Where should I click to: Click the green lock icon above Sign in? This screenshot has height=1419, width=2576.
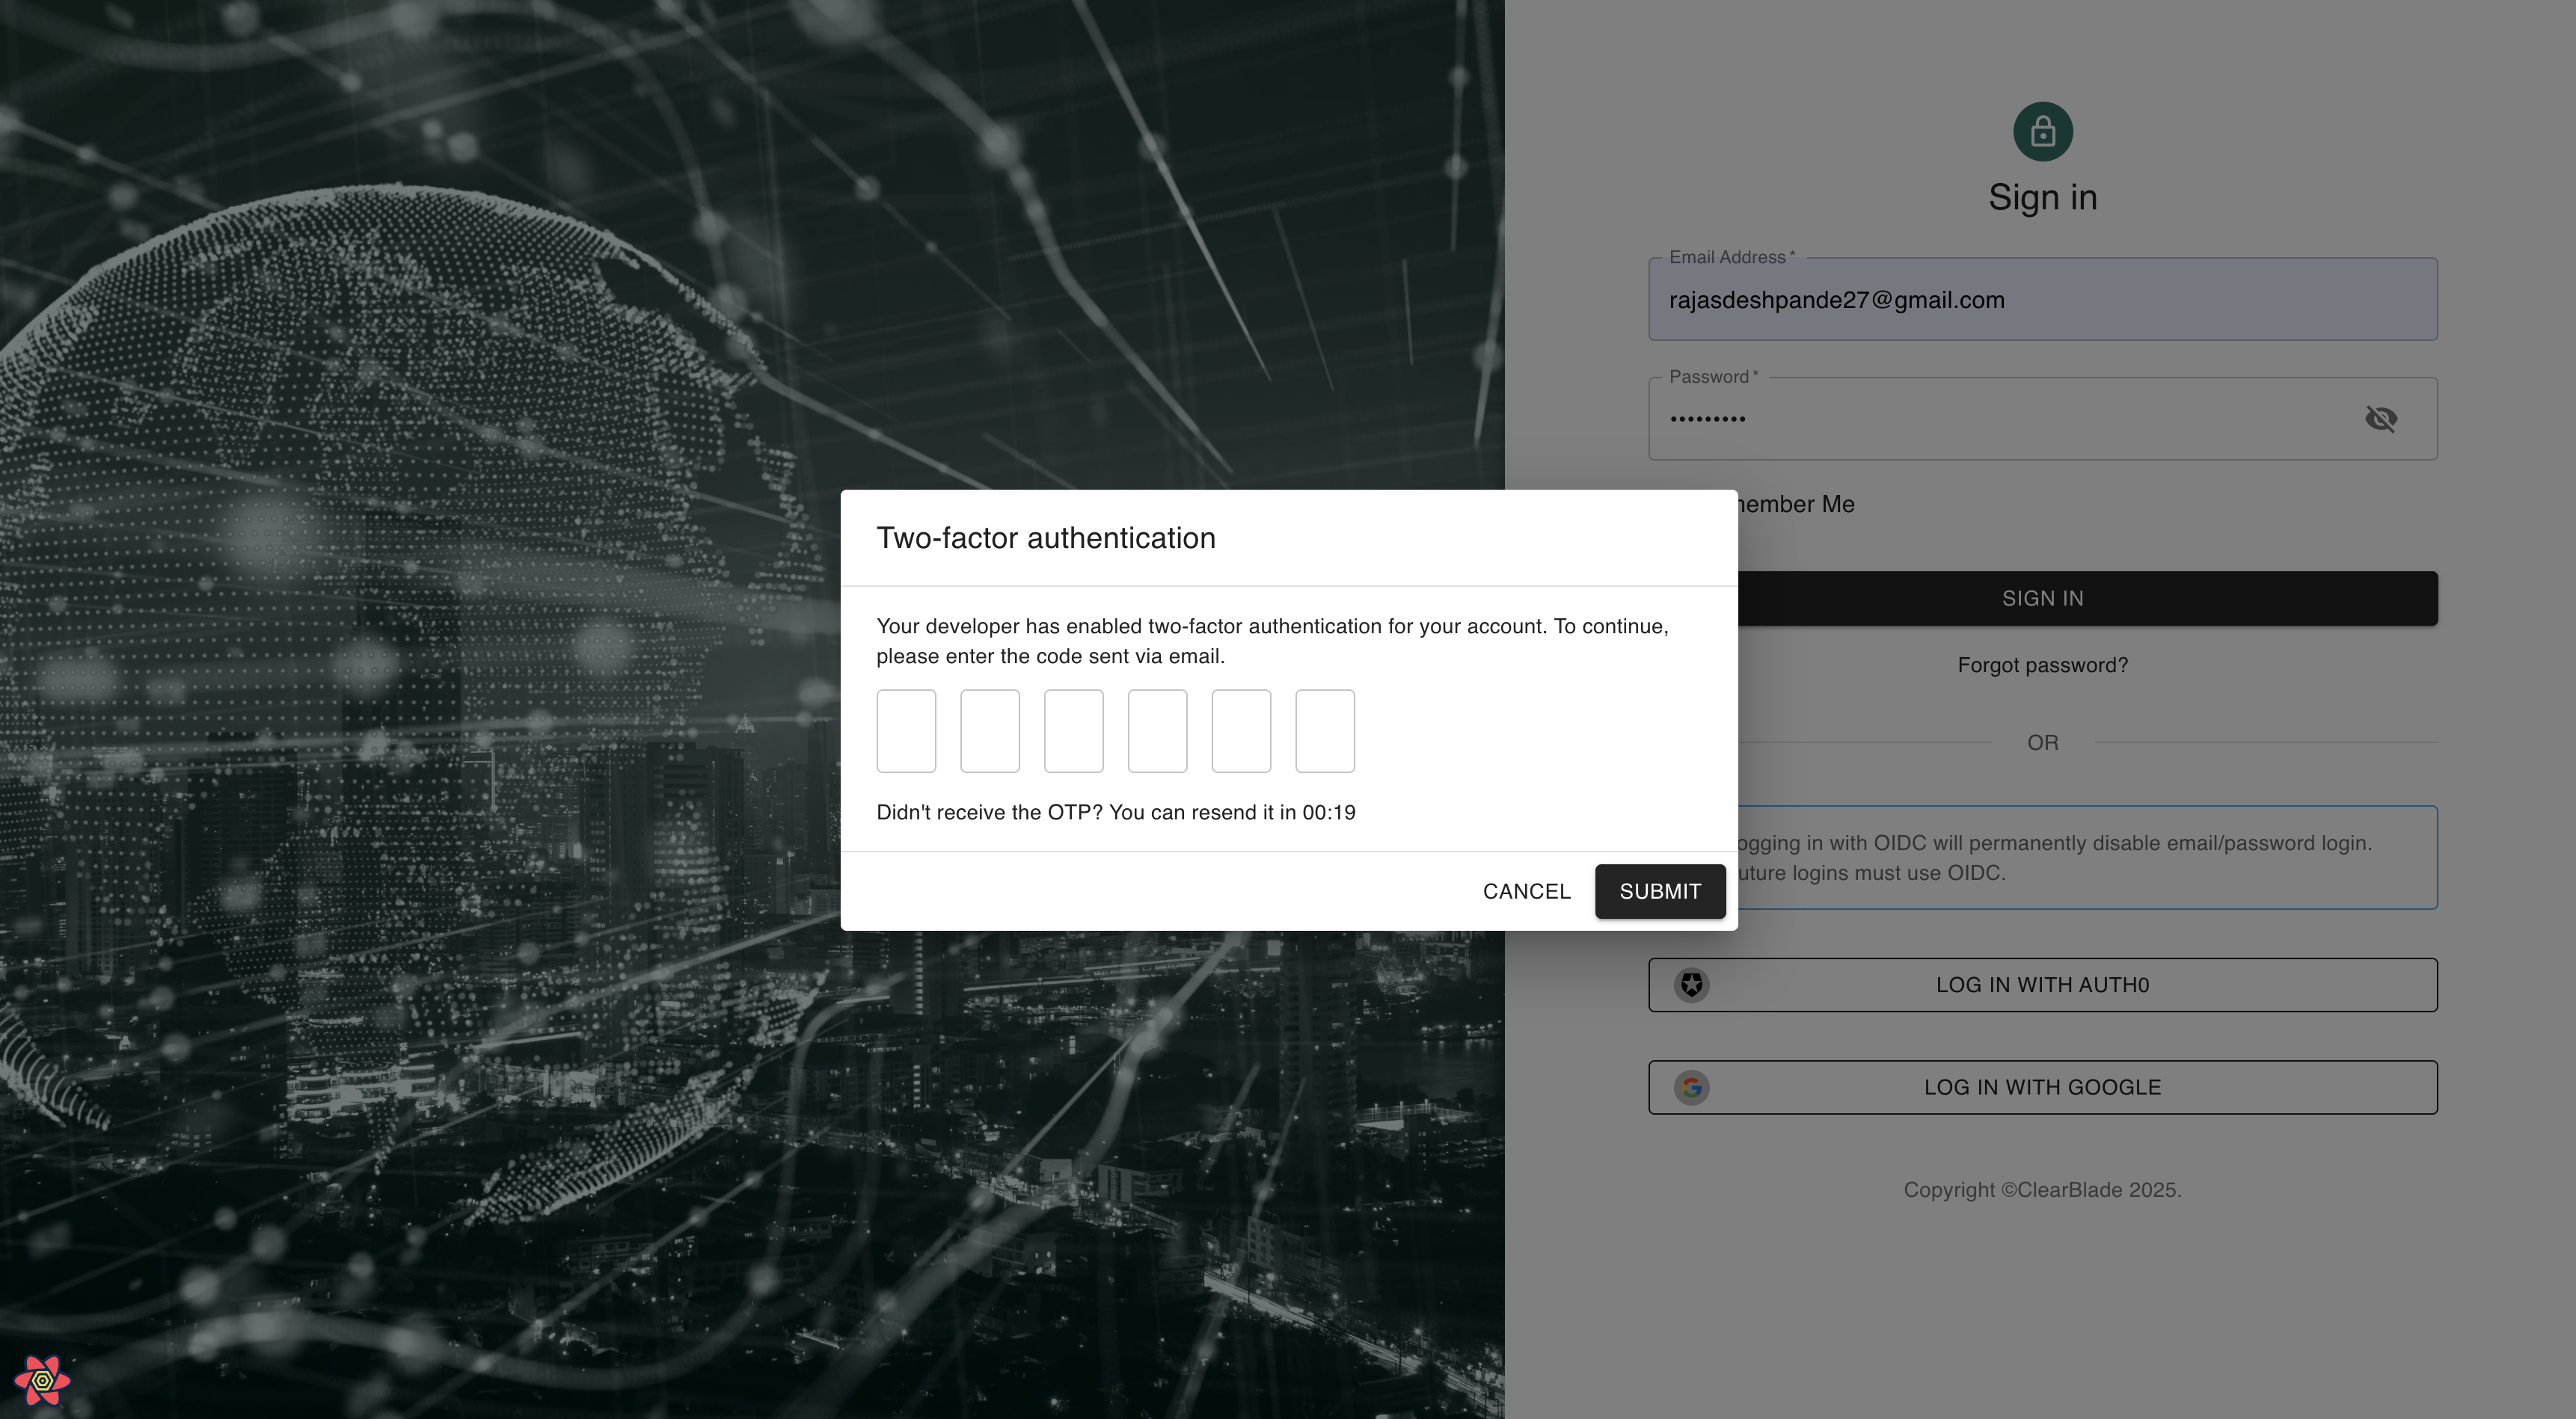pyautogui.click(x=2042, y=131)
